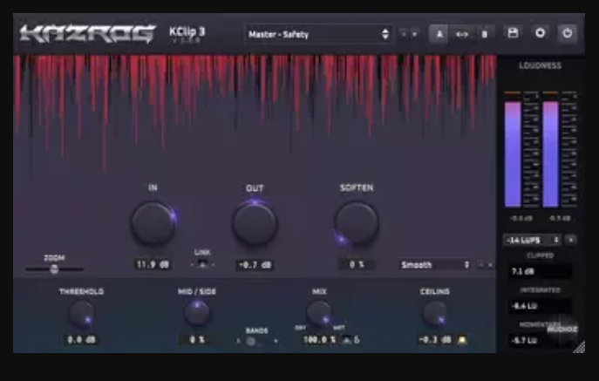Select next clip mode beside Smooth
599x381 pixels.
[x=491, y=264]
